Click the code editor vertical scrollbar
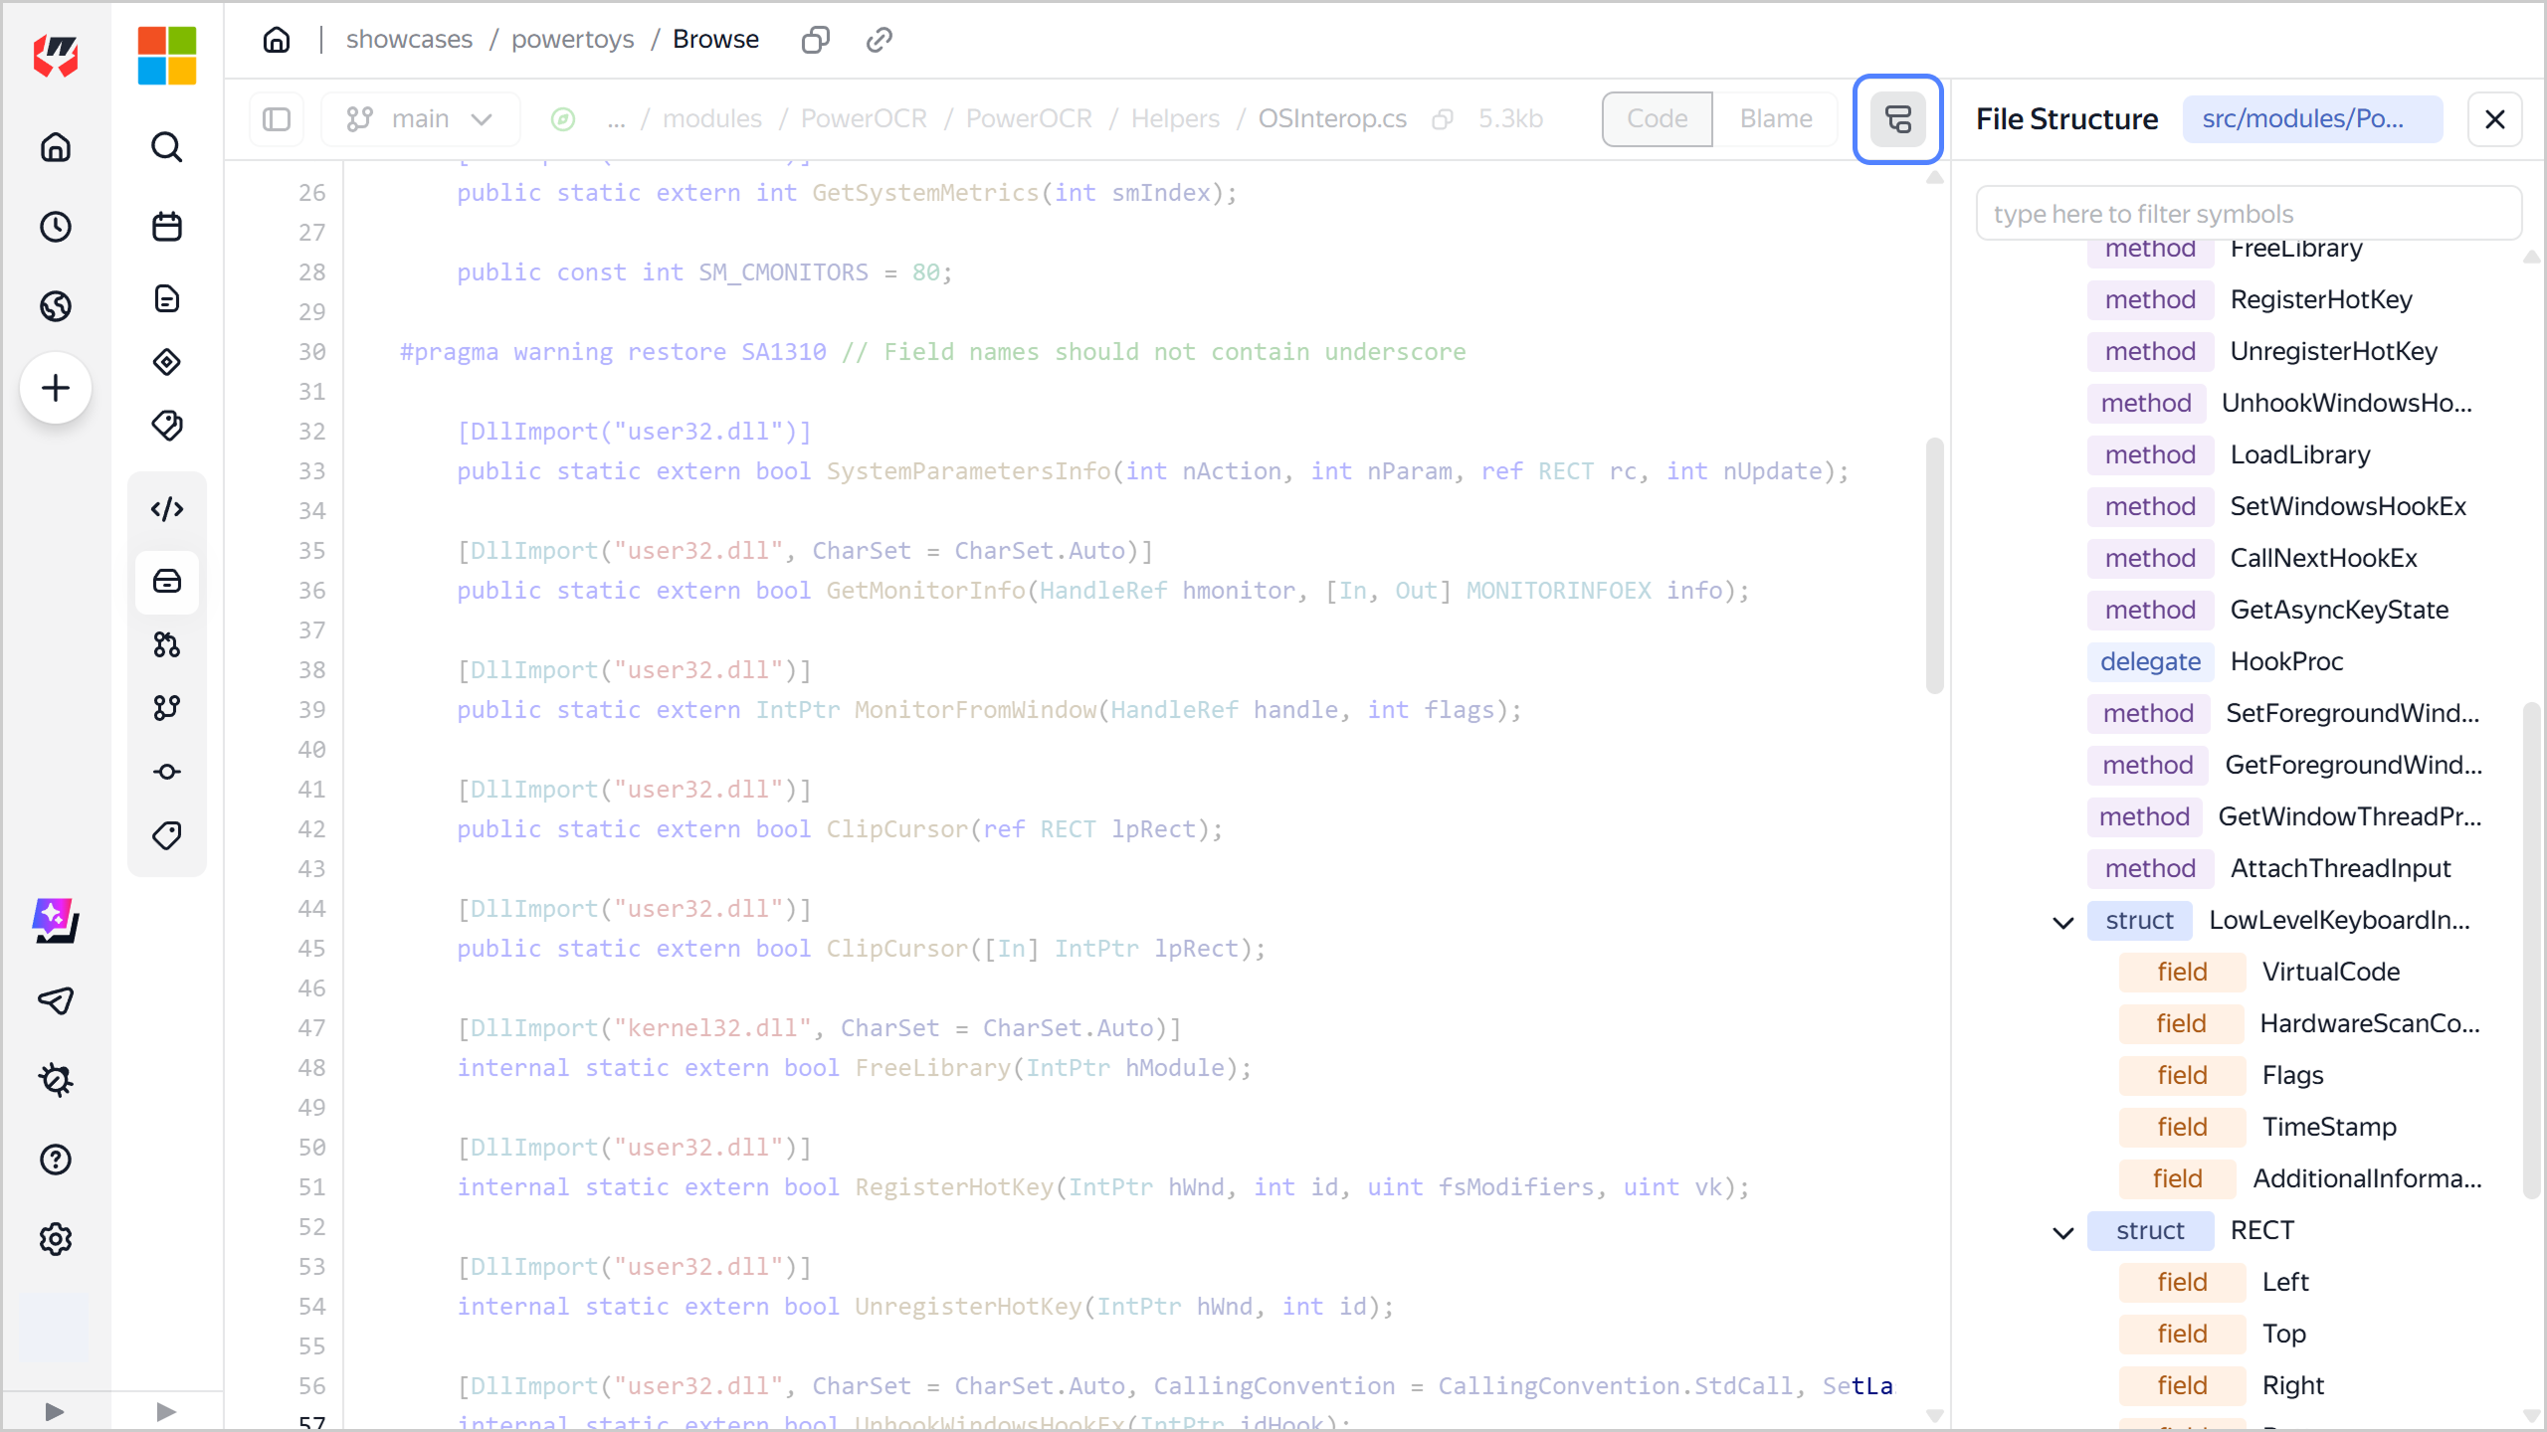 point(1934,567)
